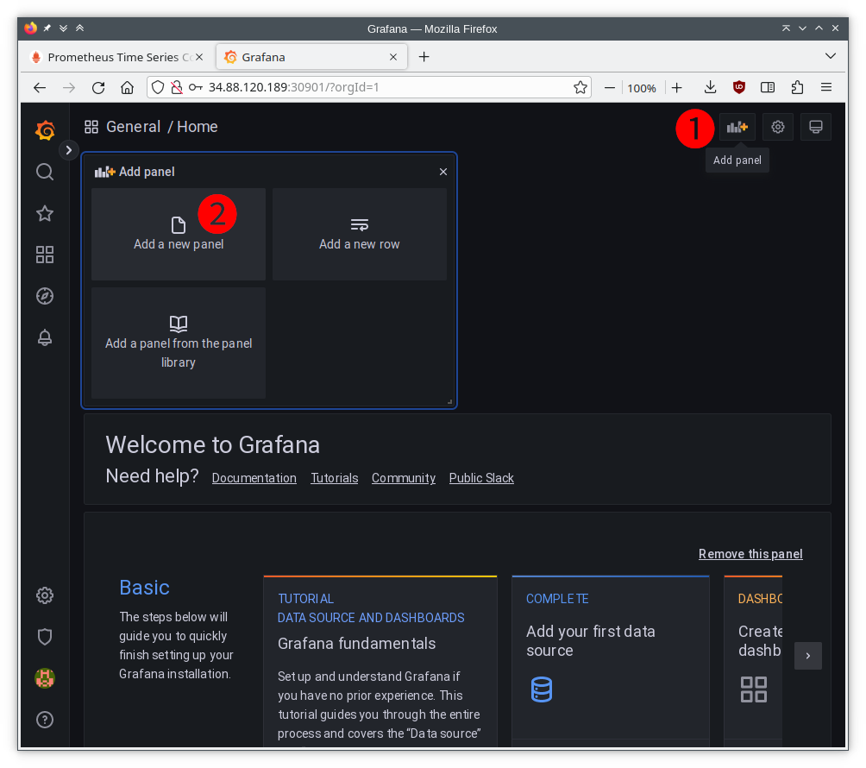Image resolution: width=866 pixels, height=768 pixels.
Task: Choose Add a panel from the panel library
Action: coord(179,343)
